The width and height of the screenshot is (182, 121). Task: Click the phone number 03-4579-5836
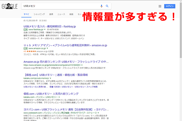[x=53, y=30]
